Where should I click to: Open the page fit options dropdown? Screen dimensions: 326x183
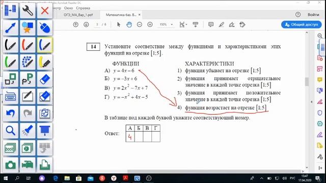click(x=183, y=25)
